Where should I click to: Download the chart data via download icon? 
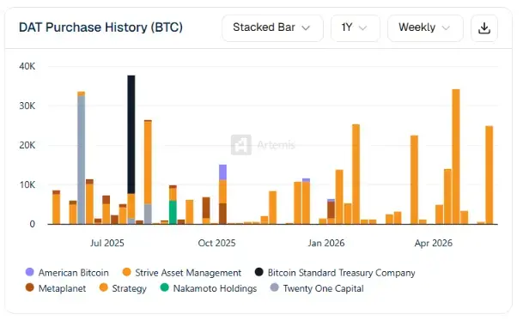pyautogui.click(x=484, y=28)
